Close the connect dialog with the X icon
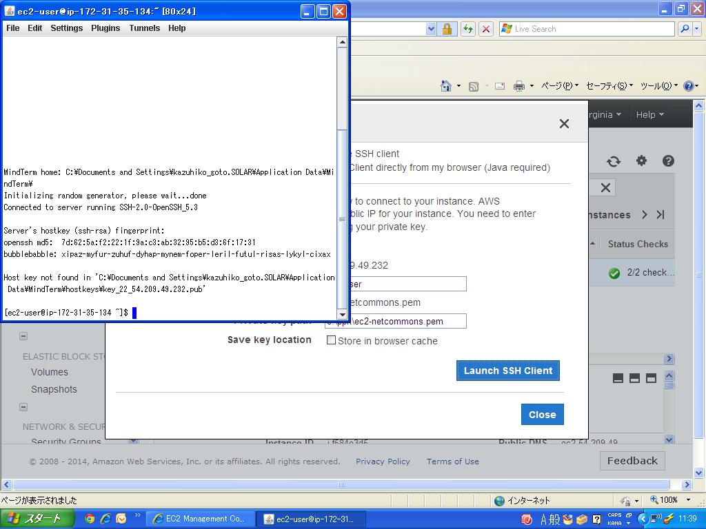 (x=564, y=124)
